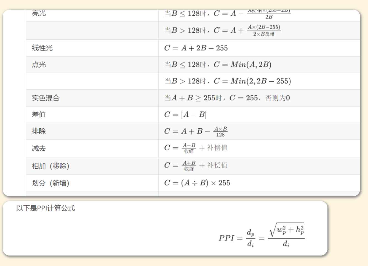This screenshot has height=266, width=368.
Task: Select the 实色混合 table cell
Action: [x=46, y=98]
